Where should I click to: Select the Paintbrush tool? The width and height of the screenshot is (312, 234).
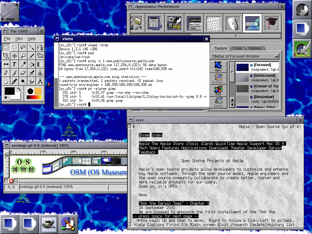point(15,73)
